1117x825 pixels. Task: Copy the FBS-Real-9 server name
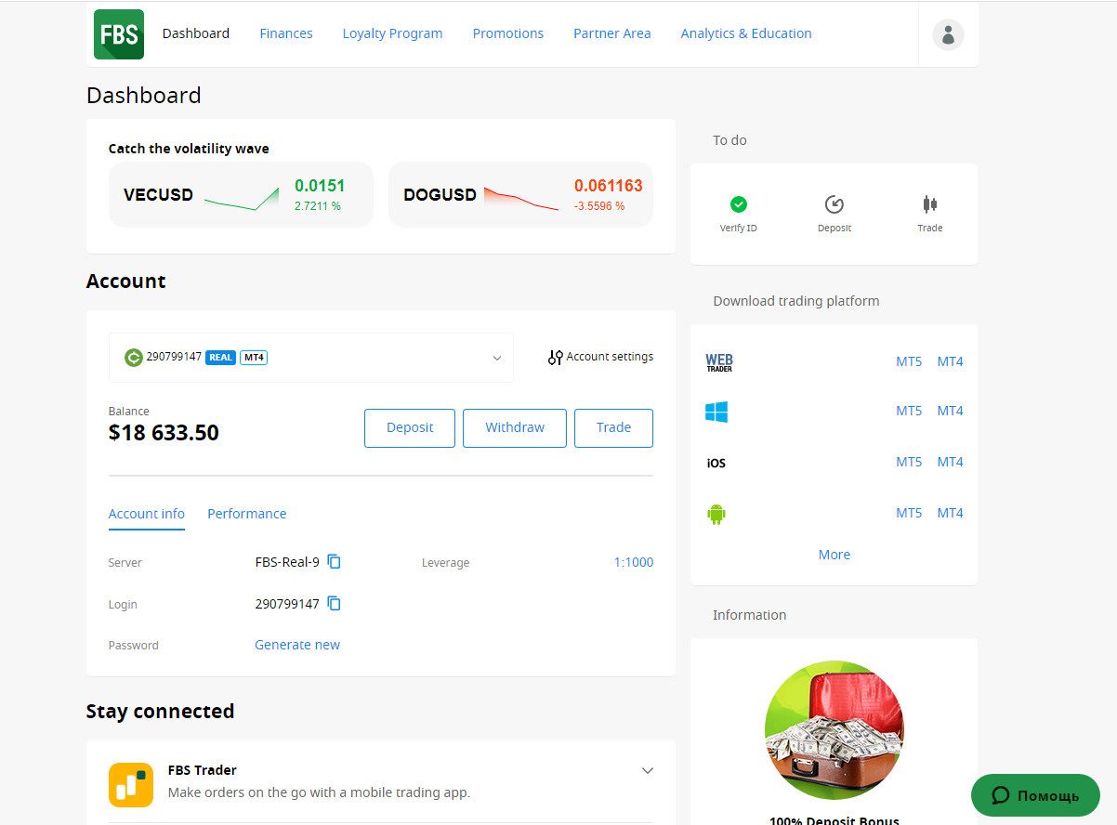pos(335,562)
